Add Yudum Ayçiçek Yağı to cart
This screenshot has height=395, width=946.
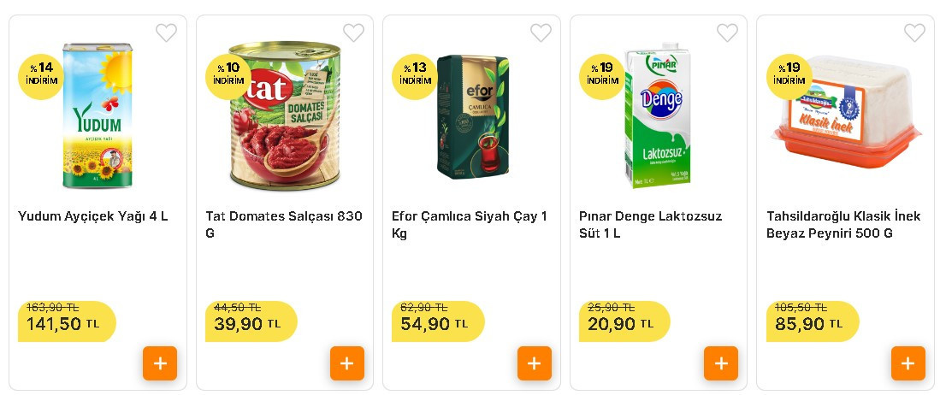pyautogui.click(x=160, y=363)
